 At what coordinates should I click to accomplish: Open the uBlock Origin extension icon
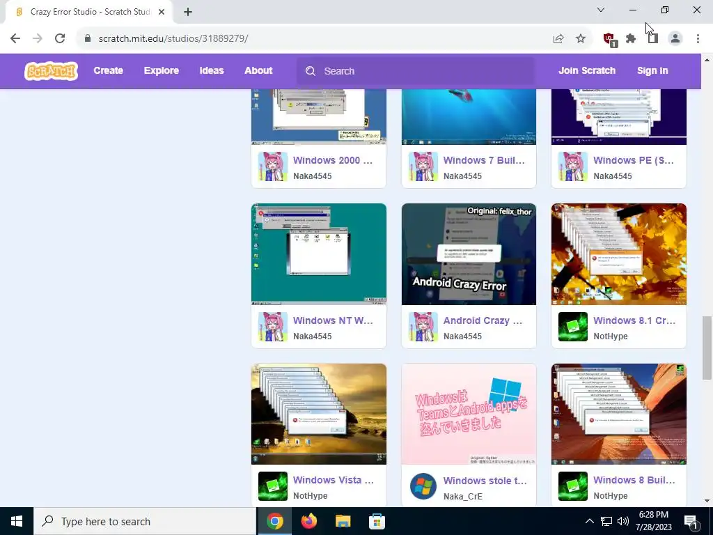pyautogui.click(x=609, y=39)
